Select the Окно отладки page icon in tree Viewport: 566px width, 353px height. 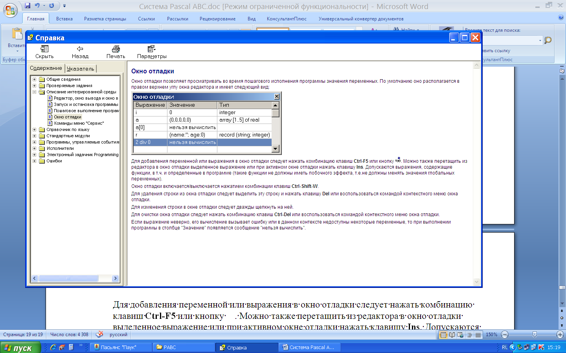pyautogui.click(x=50, y=117)
